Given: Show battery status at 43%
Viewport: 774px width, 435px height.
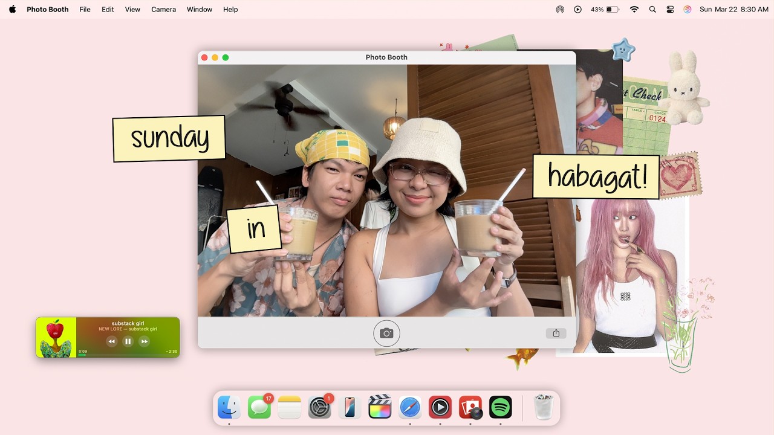Looking at the screenshot, I should (605, 9).
